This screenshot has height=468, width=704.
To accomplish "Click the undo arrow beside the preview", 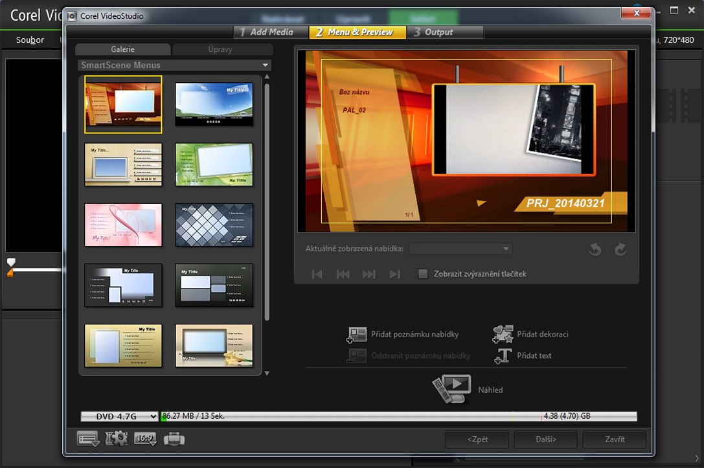I will (595, 250).
